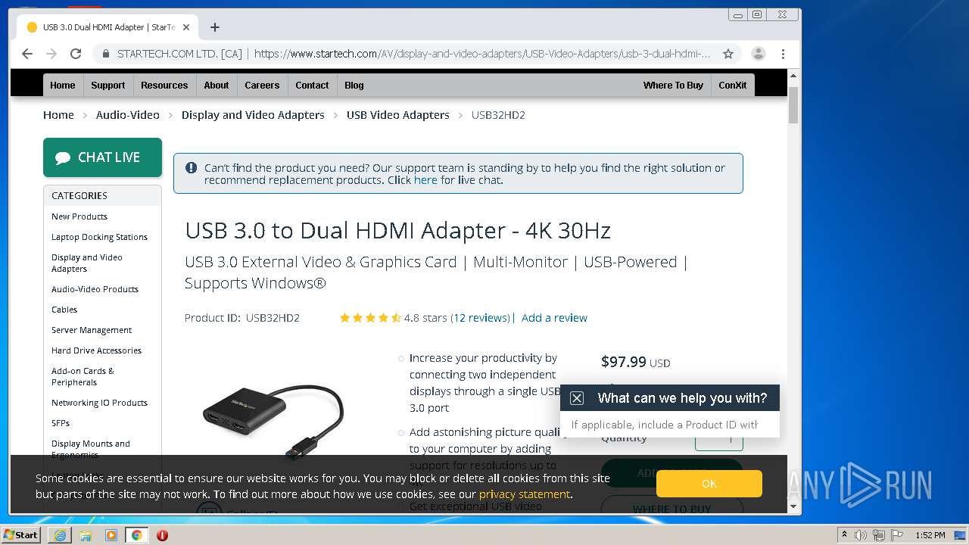The image size is (969, 545).
Task: Bookmark this page with the star icon
Action: (x=728, y=54)
